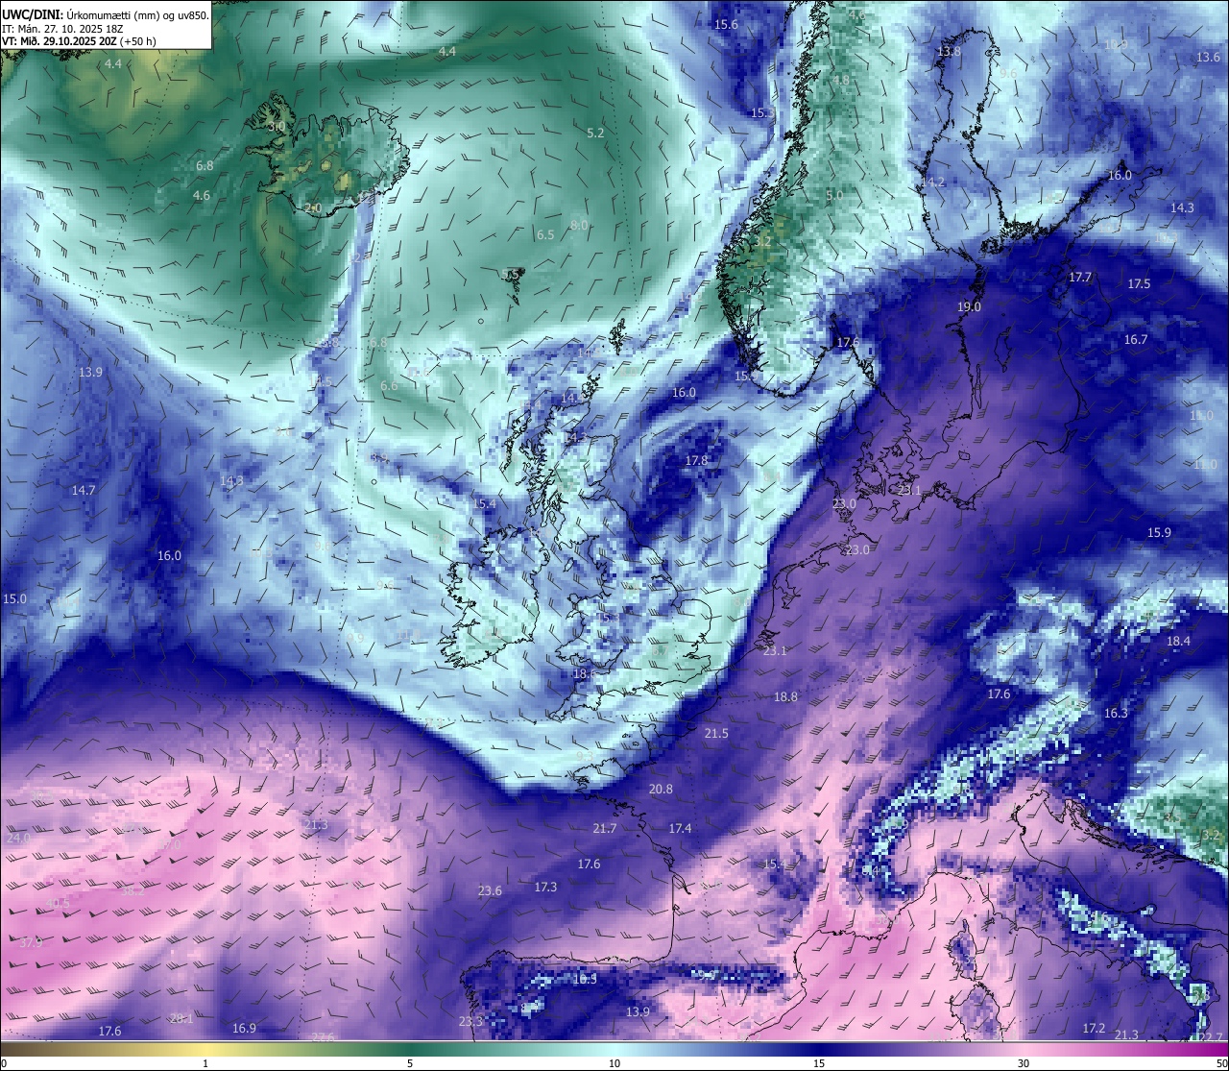Click the 5.2 value label

pos(595,134)
